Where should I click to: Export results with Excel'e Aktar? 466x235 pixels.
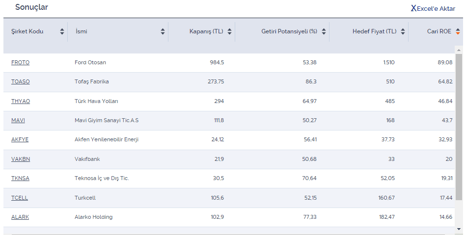pyautogui.click(x=436, y=8)
